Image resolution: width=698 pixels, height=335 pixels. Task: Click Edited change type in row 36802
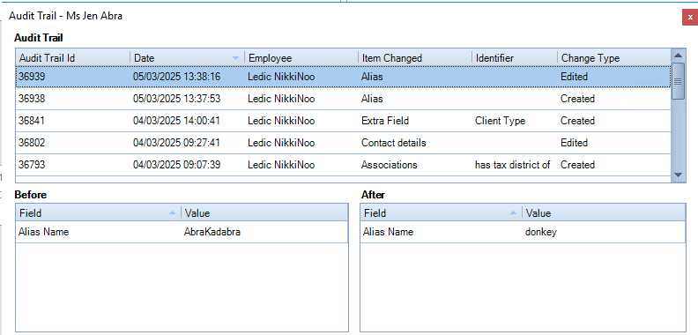coord(575,143)
